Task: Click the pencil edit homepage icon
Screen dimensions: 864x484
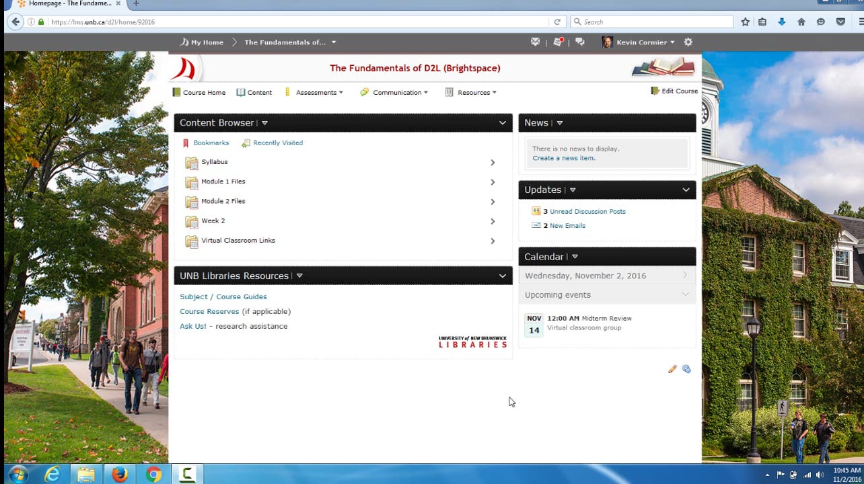Action: pos(672,369)
